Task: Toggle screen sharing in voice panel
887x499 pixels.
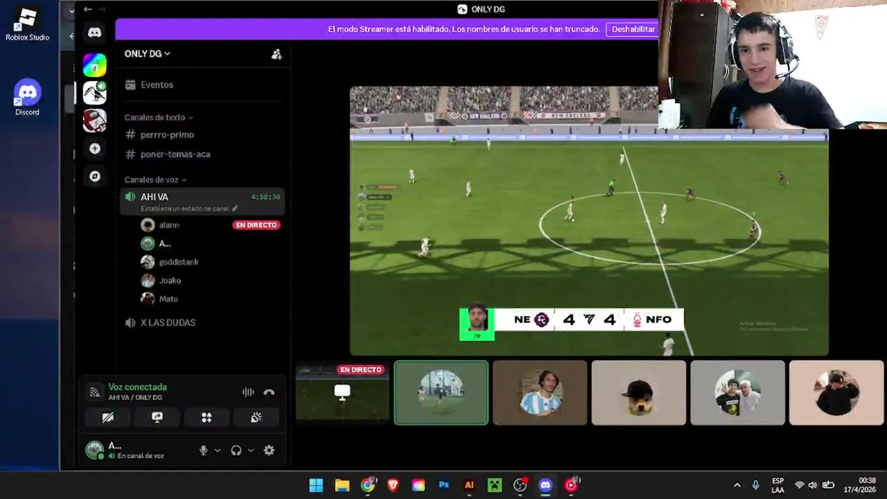Action: (x=157, y=417)
